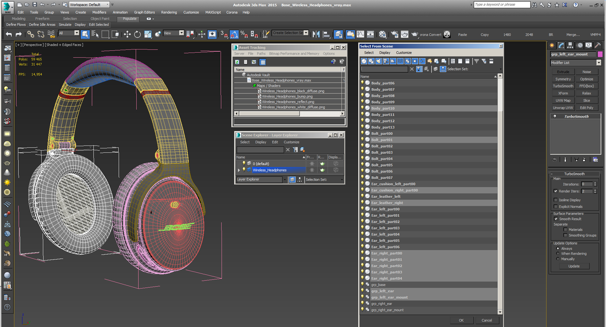Click the Refresh icon in Asset Tracking

pos(237,62)
